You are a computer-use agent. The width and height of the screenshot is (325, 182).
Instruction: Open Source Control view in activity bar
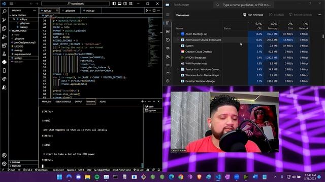click(4, 20)
